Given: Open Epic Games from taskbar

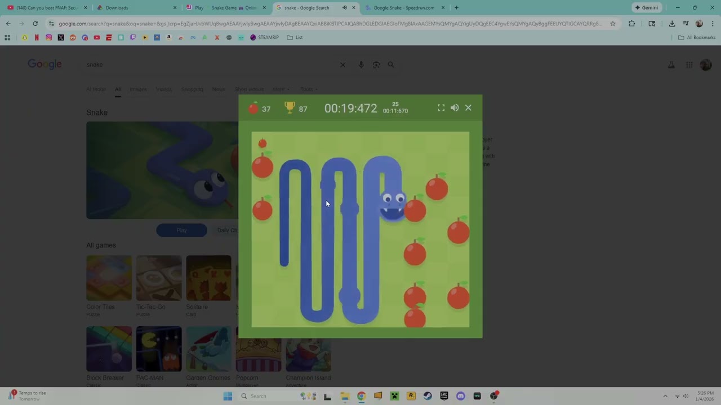Looking at the screenshot, I should [x=444, y=396].
